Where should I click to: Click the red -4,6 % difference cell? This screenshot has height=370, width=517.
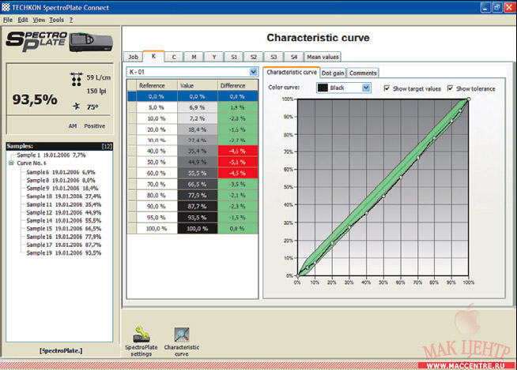(237, 151)
